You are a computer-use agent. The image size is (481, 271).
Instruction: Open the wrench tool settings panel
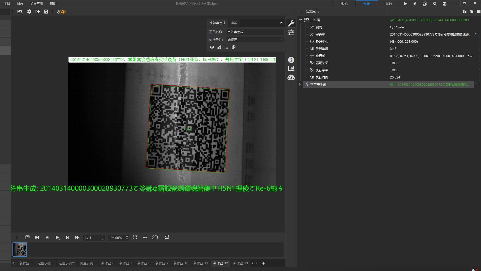[291, 23]
